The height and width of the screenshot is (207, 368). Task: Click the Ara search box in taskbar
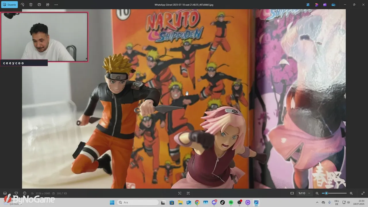click(138, 202)
